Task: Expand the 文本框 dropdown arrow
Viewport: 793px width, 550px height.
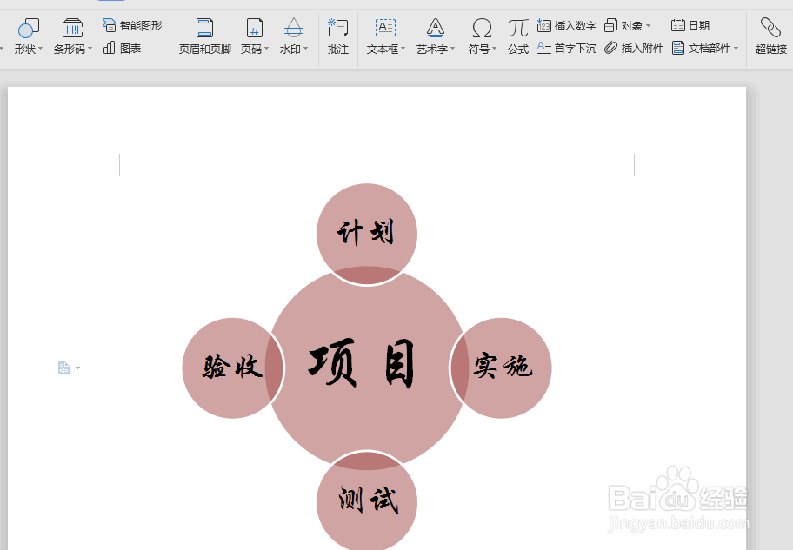Action: 403,49
